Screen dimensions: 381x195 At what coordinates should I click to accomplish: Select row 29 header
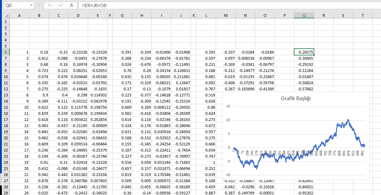point(5,193)
